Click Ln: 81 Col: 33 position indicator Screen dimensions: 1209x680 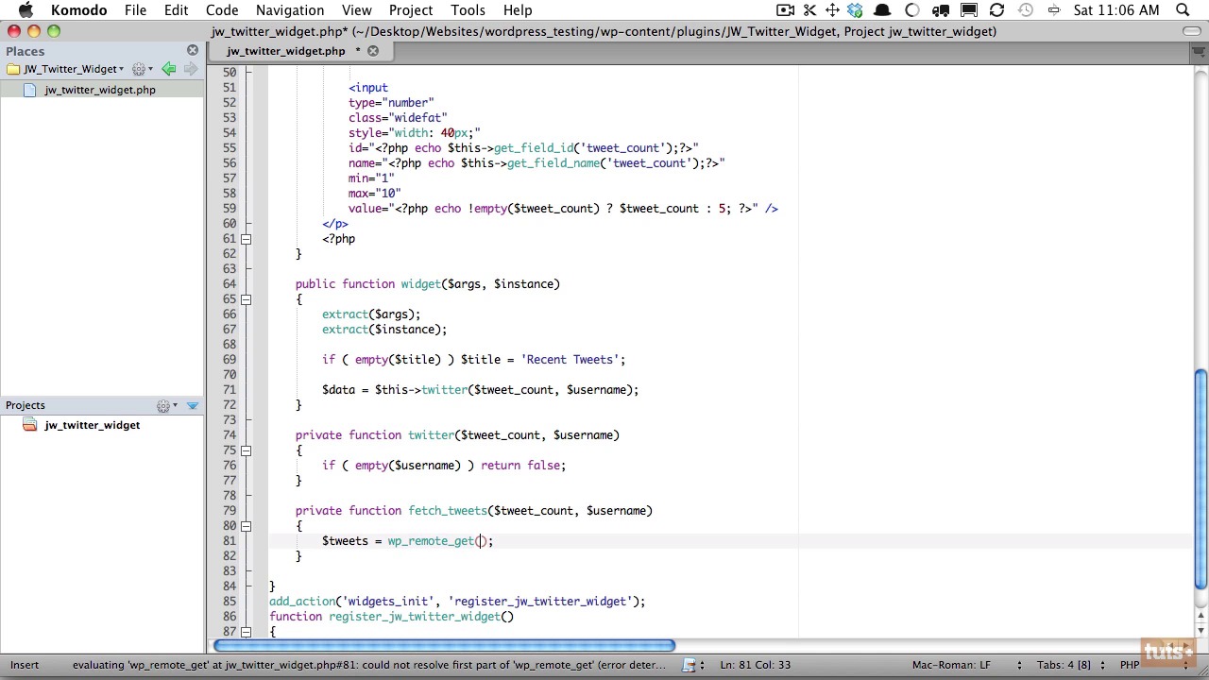755,665
